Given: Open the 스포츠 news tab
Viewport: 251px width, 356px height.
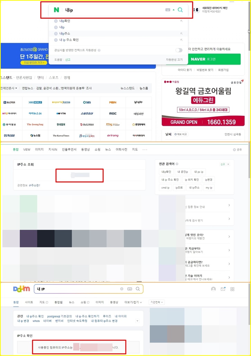Looking at the screenshot, I should pos(54,78).
